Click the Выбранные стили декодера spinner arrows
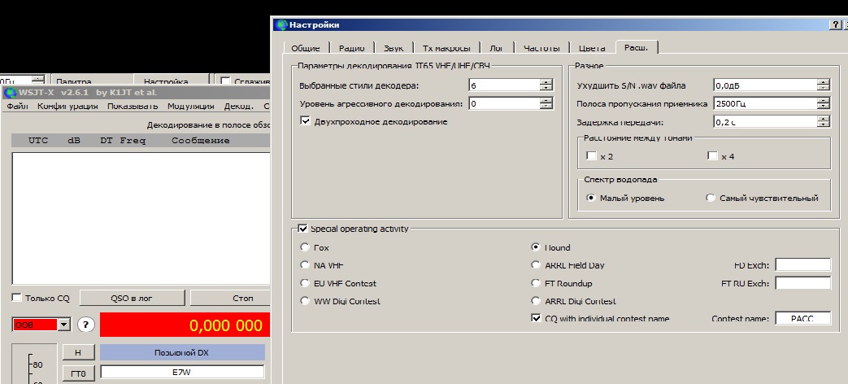 pos(546,85)
